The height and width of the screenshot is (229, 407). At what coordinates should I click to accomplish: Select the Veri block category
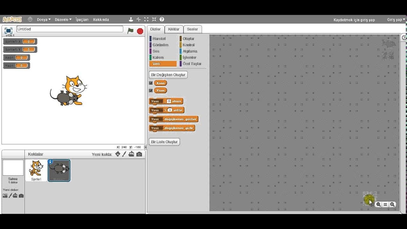[163, 64]
